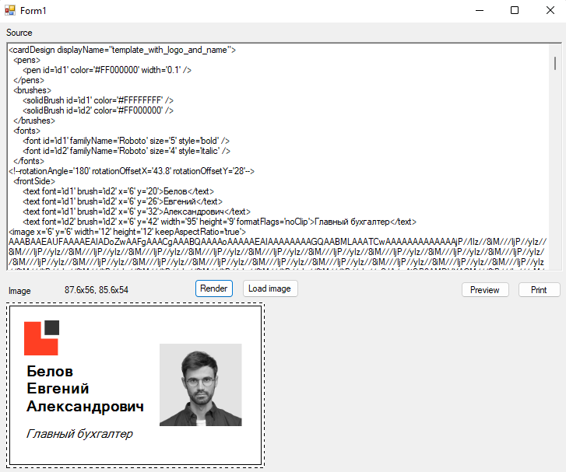
Task: Click the Source label above the text box
Action: coord(19,33)
